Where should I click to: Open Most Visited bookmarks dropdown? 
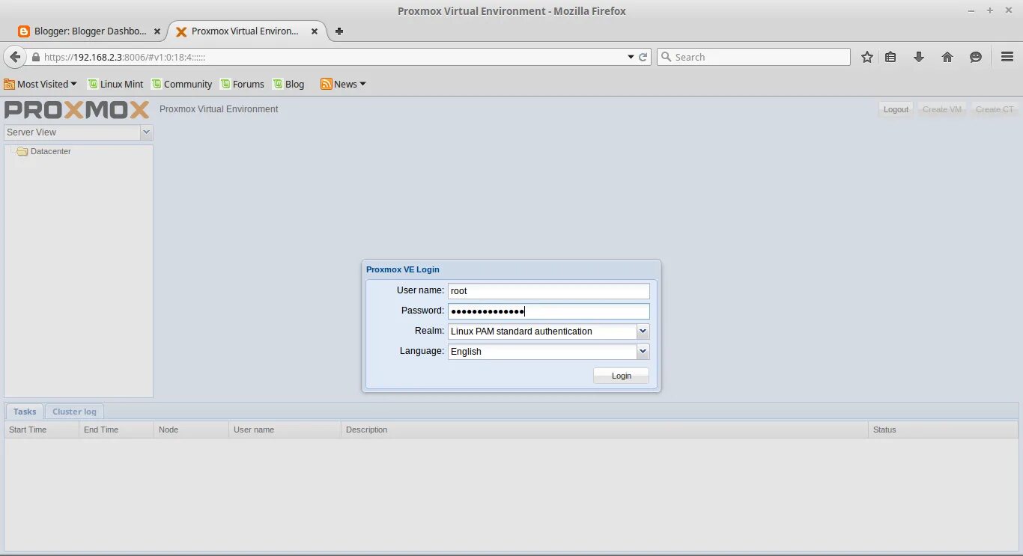click(40, 84)
